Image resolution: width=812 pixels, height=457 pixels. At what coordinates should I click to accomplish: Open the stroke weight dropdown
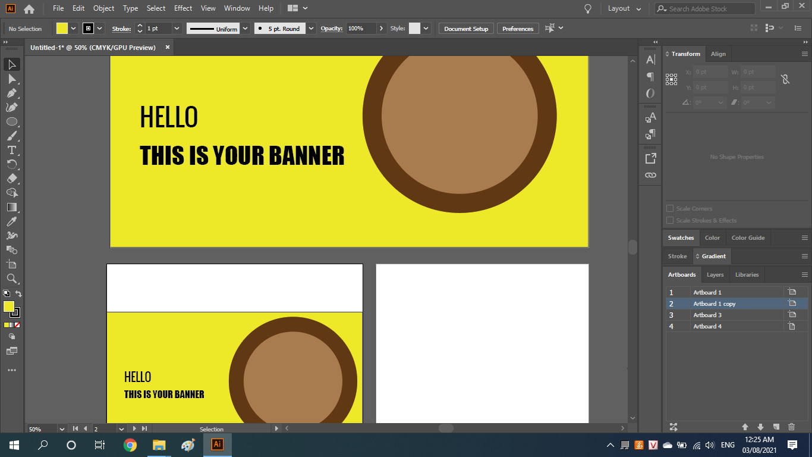(177, 29)
